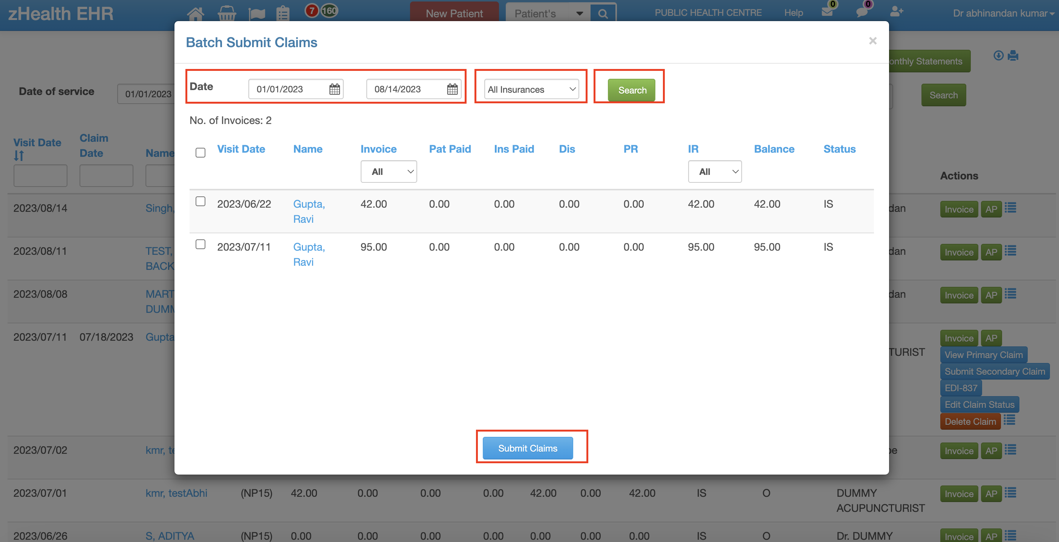Open list icon in 2023/08/08 row
Viewport: 1059px width, 542px height.
pos(1010,294)
